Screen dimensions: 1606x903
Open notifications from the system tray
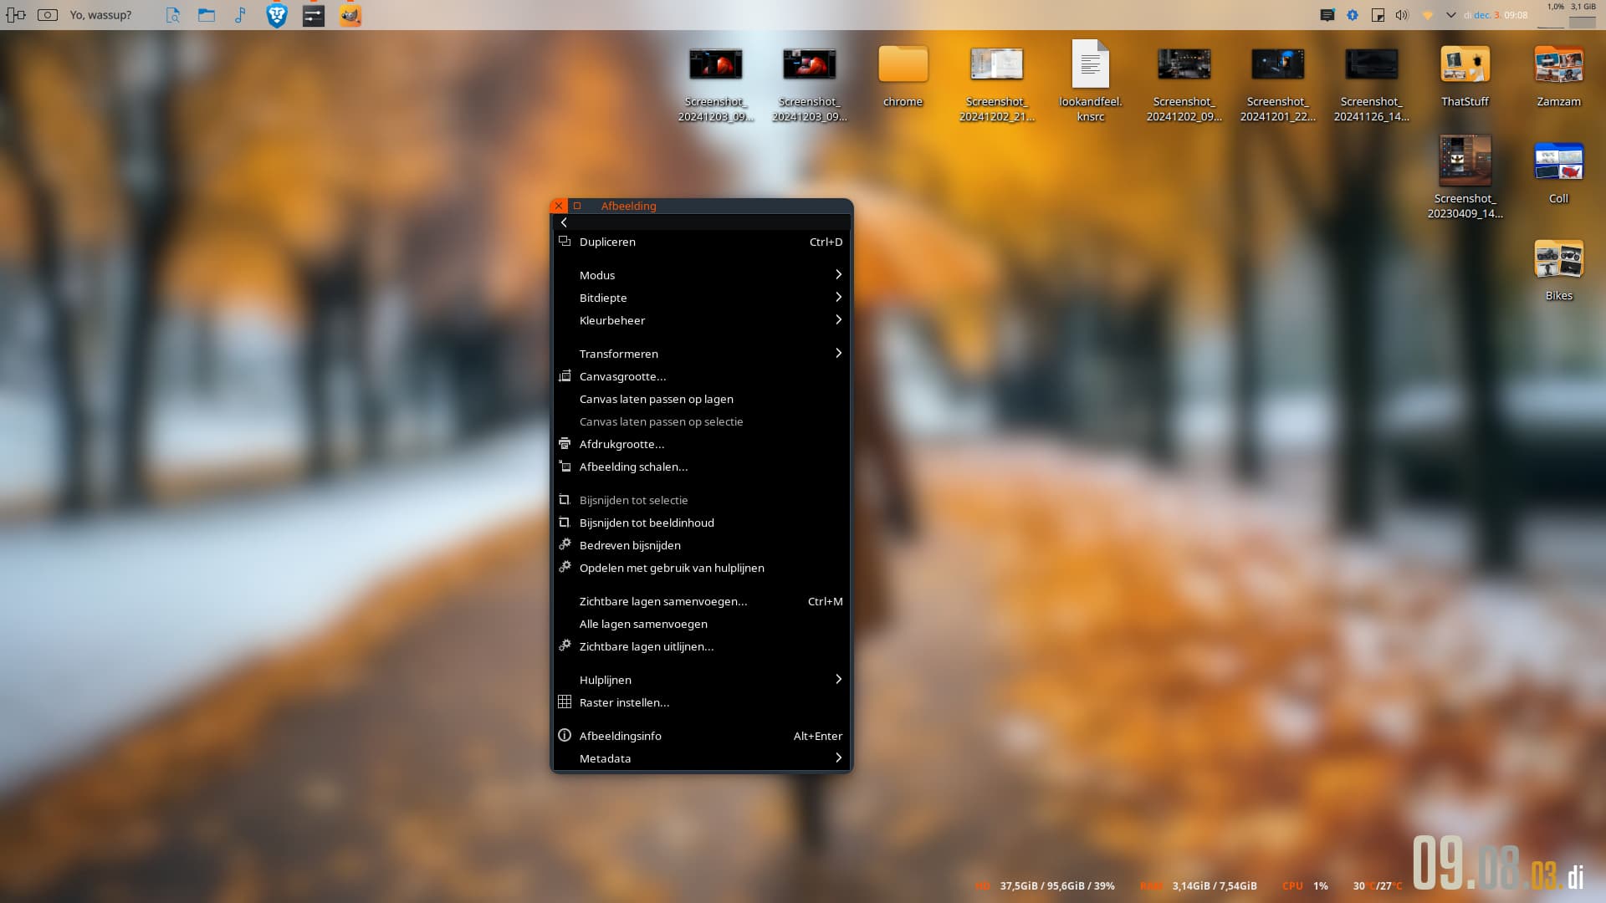[x=1327, y=14]
